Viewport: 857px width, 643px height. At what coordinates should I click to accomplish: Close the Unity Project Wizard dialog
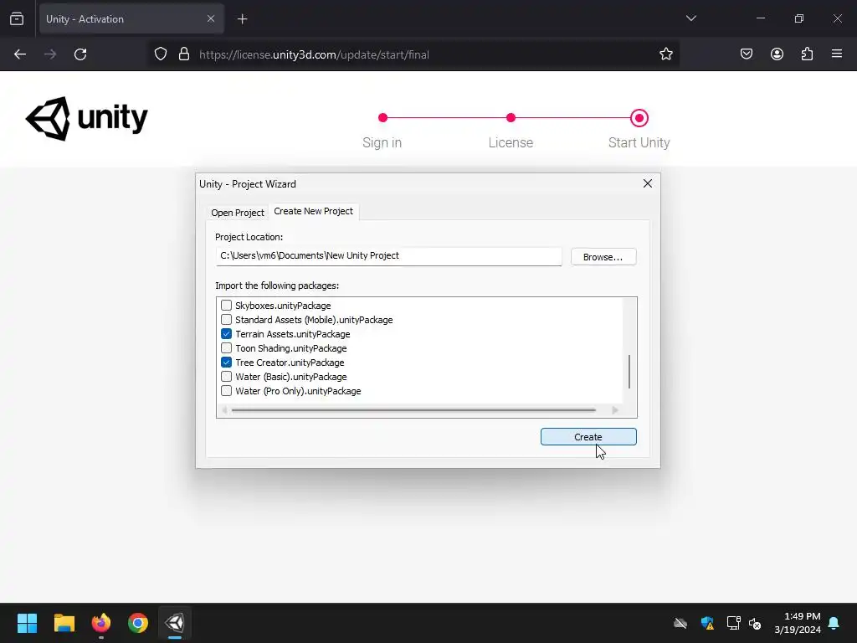click(648, 183)
